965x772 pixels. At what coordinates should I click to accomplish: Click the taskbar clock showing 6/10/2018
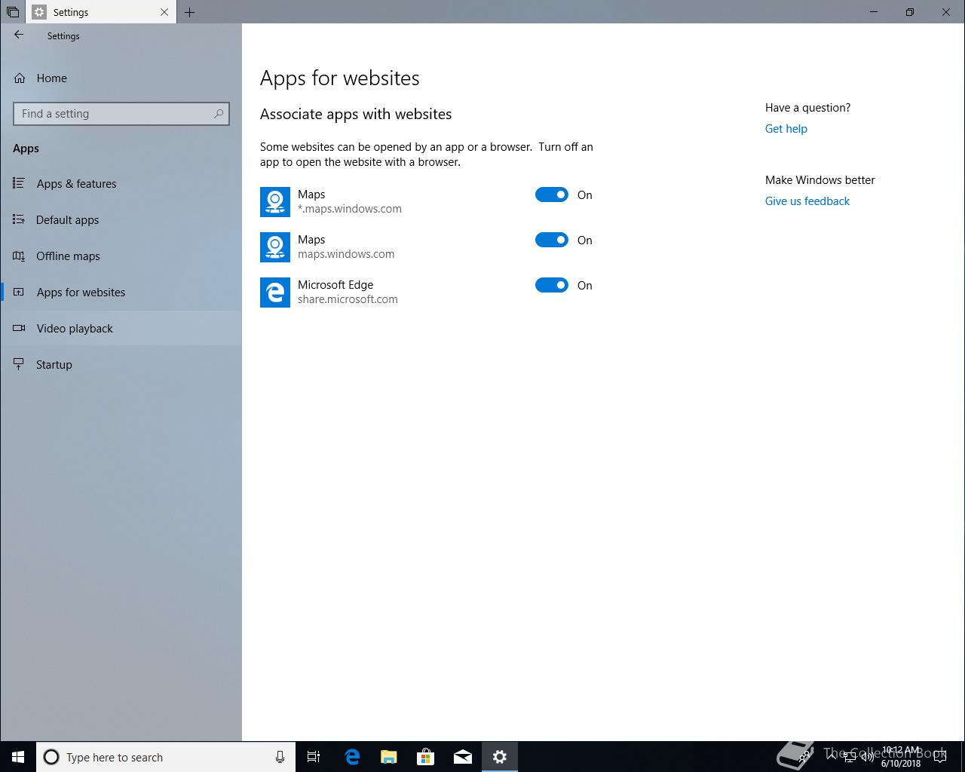[x=901, y=757]
